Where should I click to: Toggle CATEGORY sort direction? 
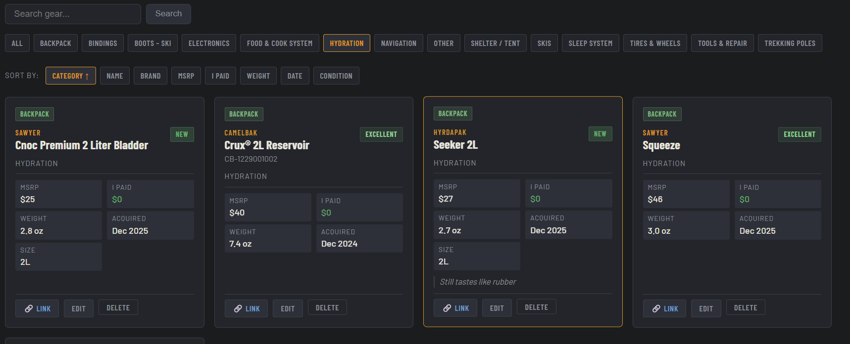pos(71,76)
